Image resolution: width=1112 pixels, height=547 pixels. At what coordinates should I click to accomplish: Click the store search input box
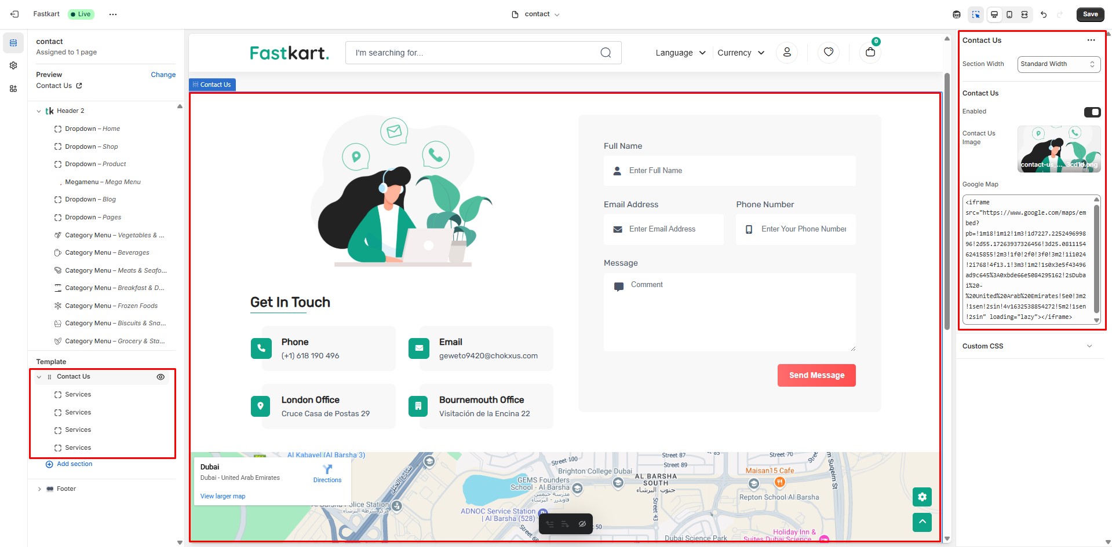coord(483,53)
